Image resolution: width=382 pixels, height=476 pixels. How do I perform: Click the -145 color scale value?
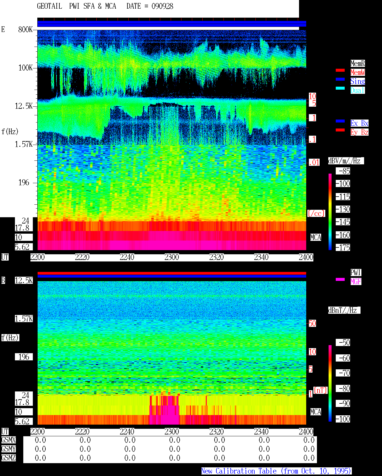(x=343, y=222)
